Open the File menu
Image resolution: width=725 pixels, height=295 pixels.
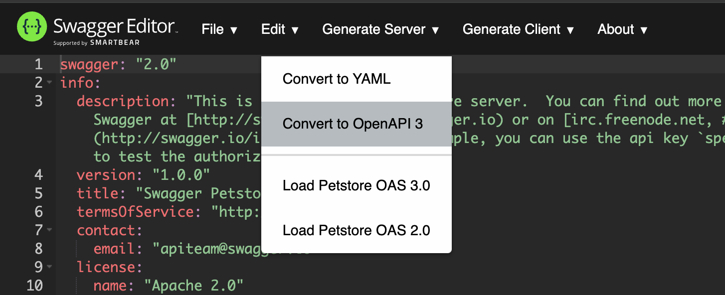pyautogui.click(x=218, y=29)
